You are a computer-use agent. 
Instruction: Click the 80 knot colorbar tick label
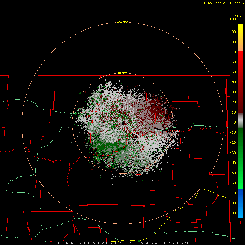[x=234, y=42]
